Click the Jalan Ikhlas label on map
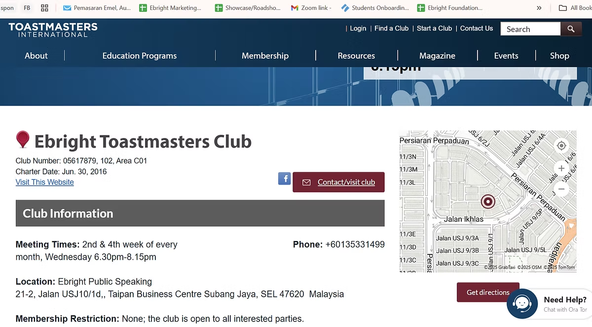 point(464,219)
